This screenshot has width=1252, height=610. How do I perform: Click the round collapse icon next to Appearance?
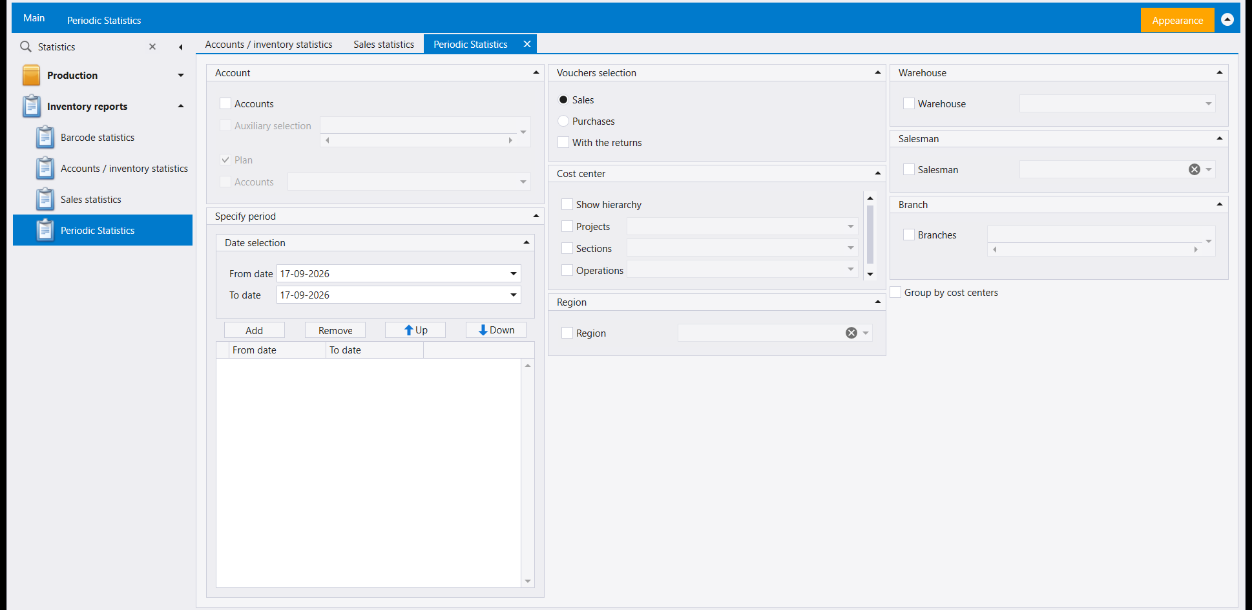pyautogui.click(x=1227, y=19)
